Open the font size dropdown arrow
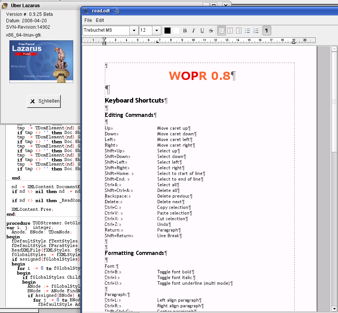338x313 pixels. point(157,31)
